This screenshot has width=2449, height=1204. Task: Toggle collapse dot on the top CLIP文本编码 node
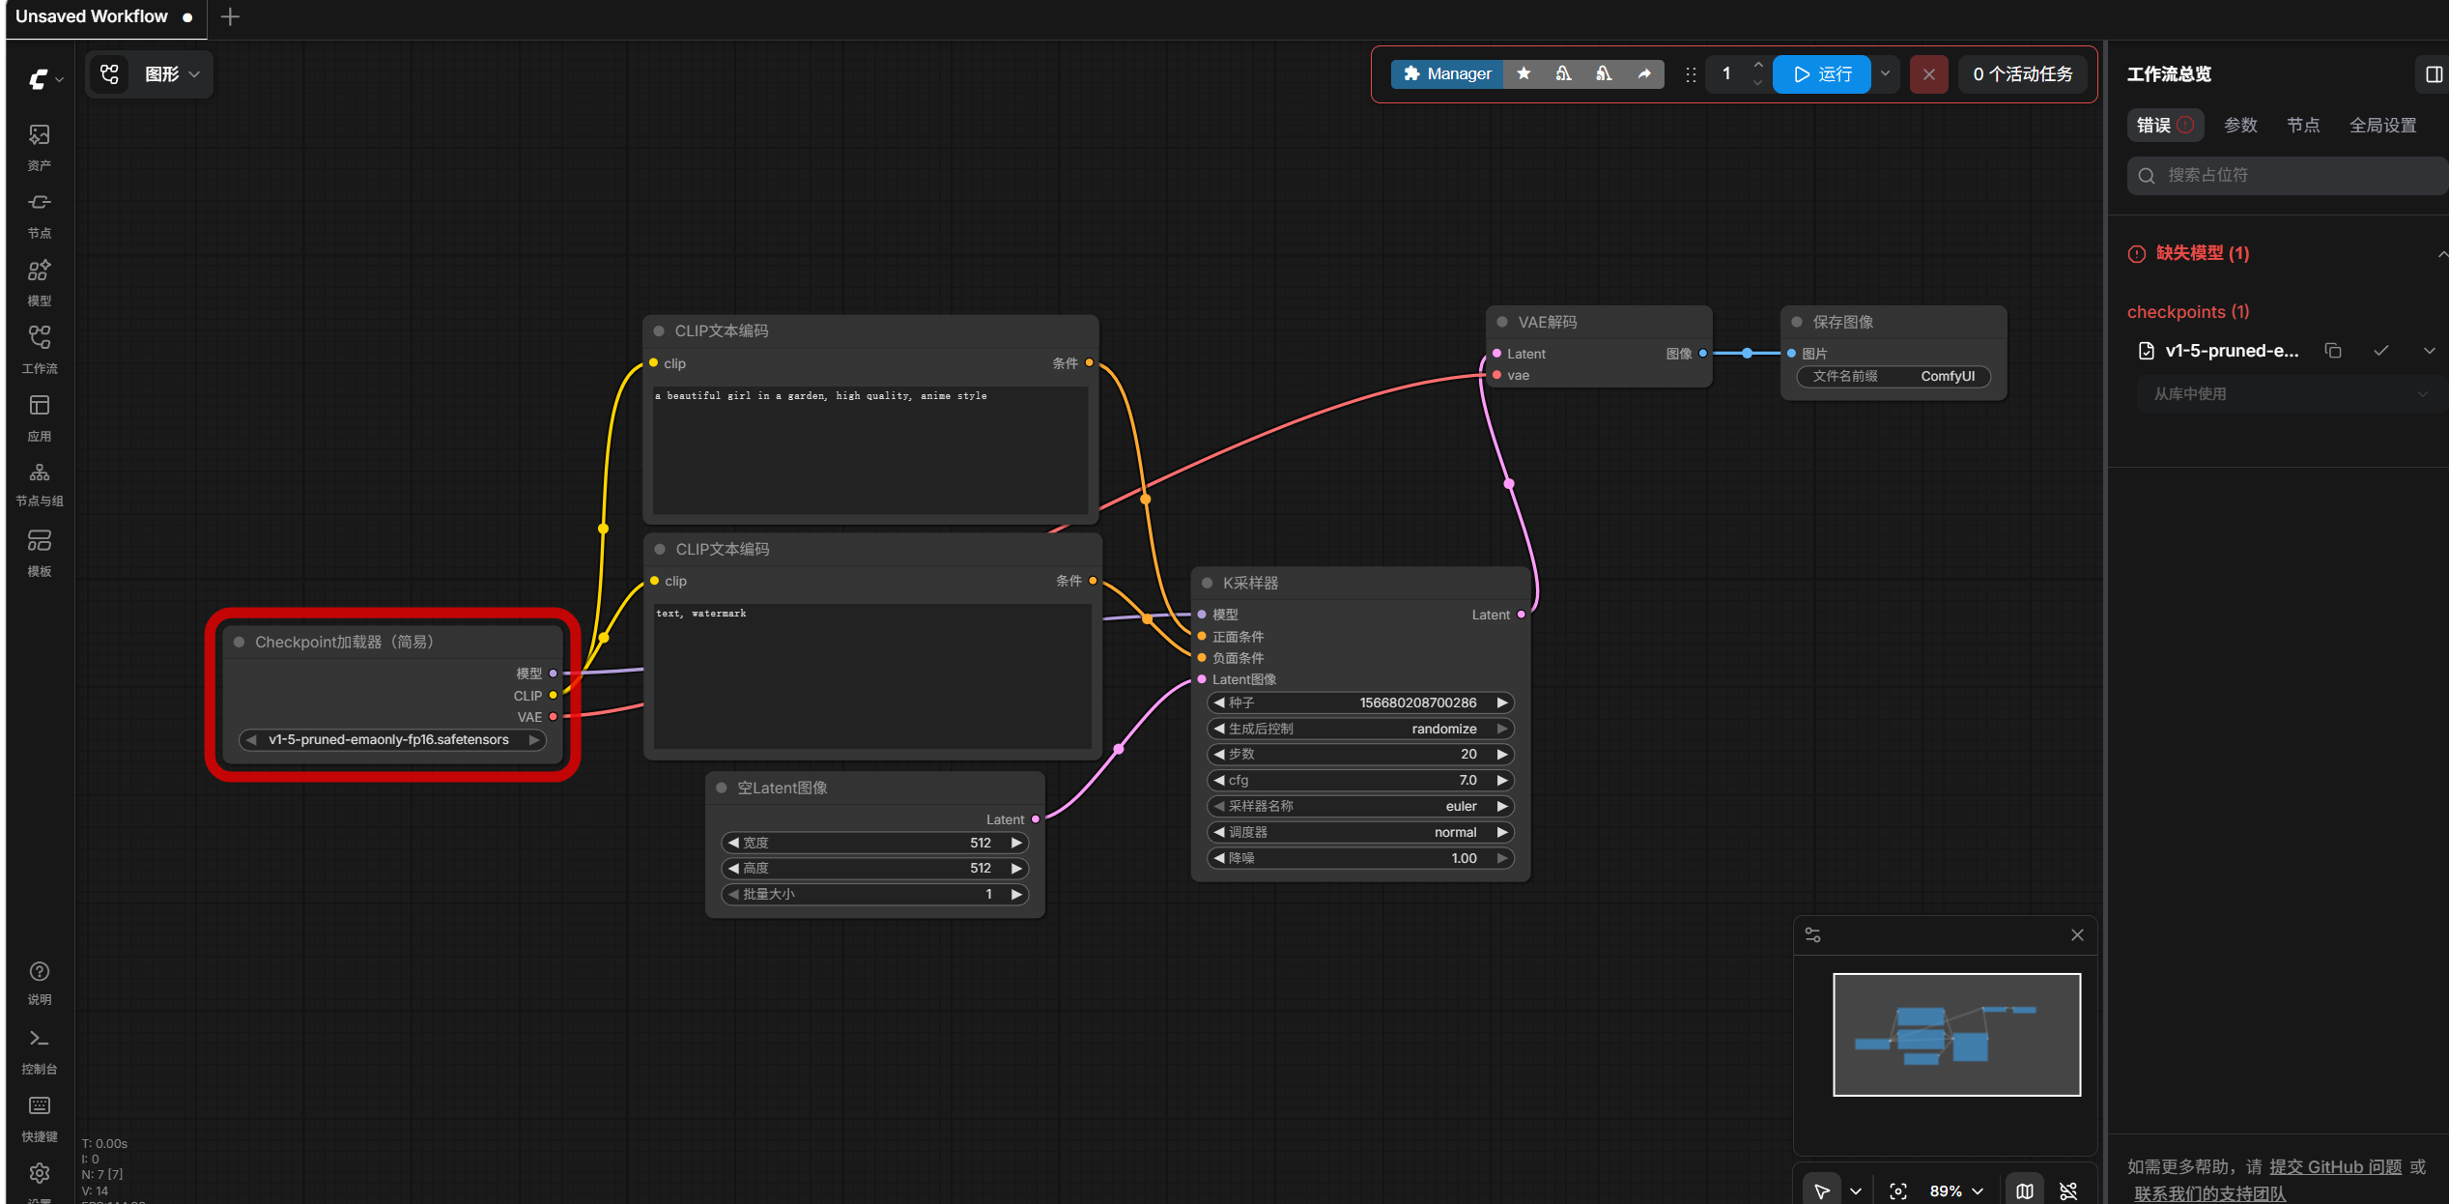(659, 330)
